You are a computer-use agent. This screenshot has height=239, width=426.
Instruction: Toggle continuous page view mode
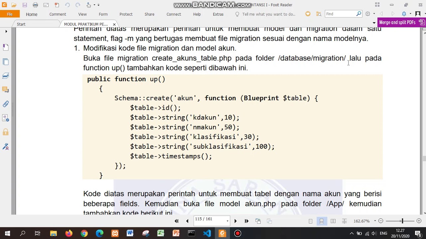(321, 221)
